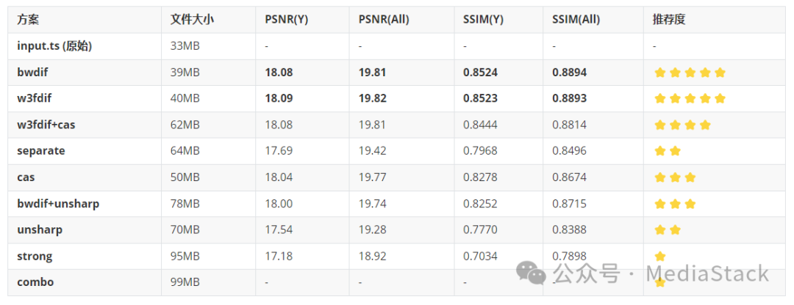
Task: Click the third star in the cas row
Action: [690, 177]
